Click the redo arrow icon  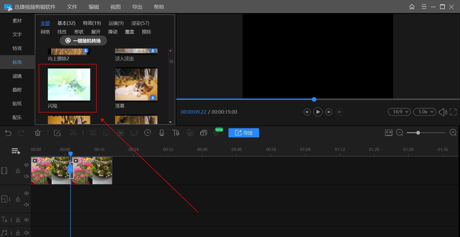(21, 133)
